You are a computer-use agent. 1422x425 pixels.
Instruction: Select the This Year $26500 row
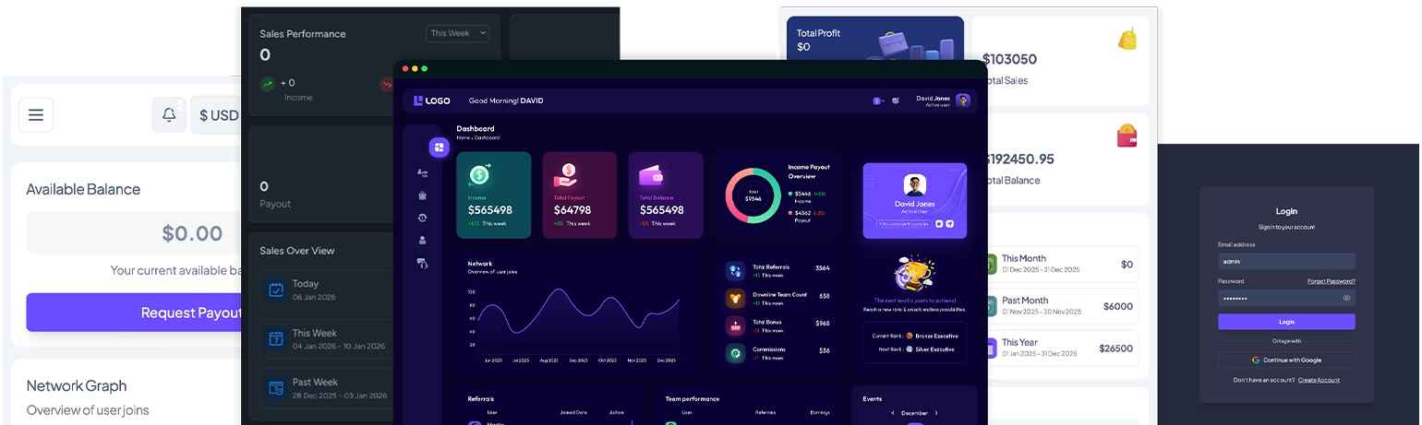coord(1062,348)
